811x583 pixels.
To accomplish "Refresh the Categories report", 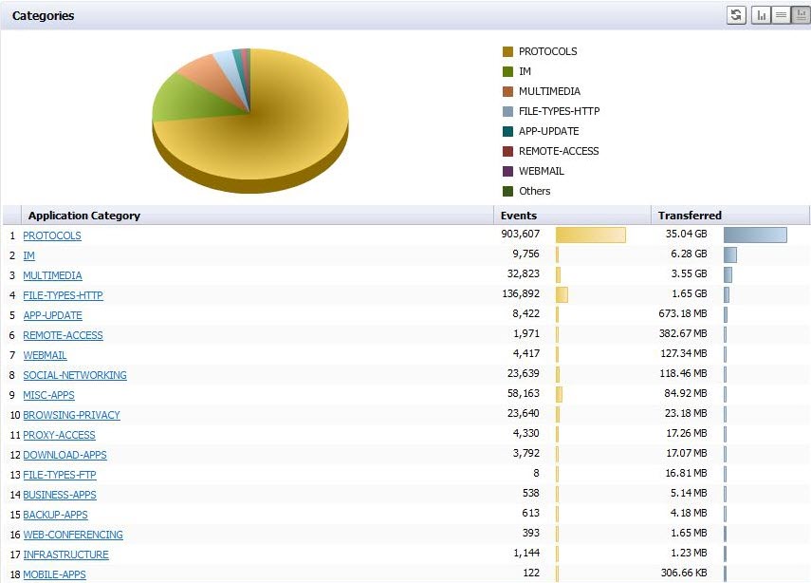I will click(x=736, y=15).
